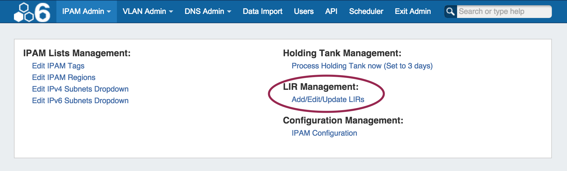567x171 pixels.
Task: Select API in the navigation bar
Action: click(x=331, y=11)
